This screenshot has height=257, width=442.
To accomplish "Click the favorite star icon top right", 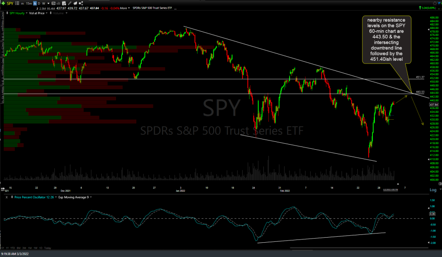I will pos(435,3).
